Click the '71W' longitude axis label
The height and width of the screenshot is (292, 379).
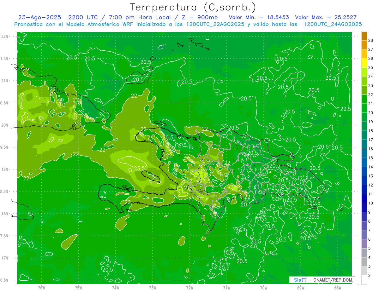[226, 288]
